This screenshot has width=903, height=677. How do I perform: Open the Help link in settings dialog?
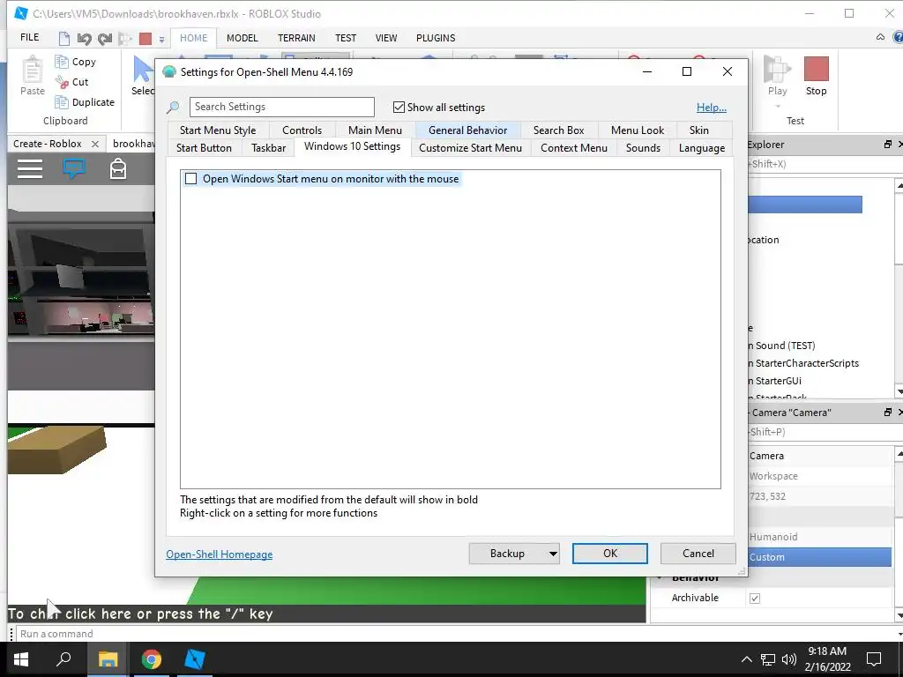pos(712,107)
